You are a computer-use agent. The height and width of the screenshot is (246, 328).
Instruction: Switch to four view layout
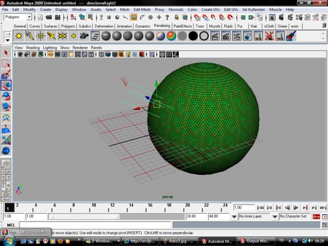6,175
